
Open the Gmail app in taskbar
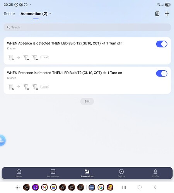[44, 187]
